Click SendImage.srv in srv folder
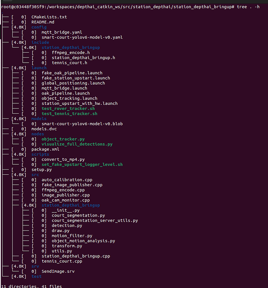 (x=58, y=271)
